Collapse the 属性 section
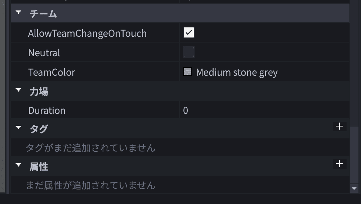The height and width of the screenshot is (204, 361). (19, 166)
